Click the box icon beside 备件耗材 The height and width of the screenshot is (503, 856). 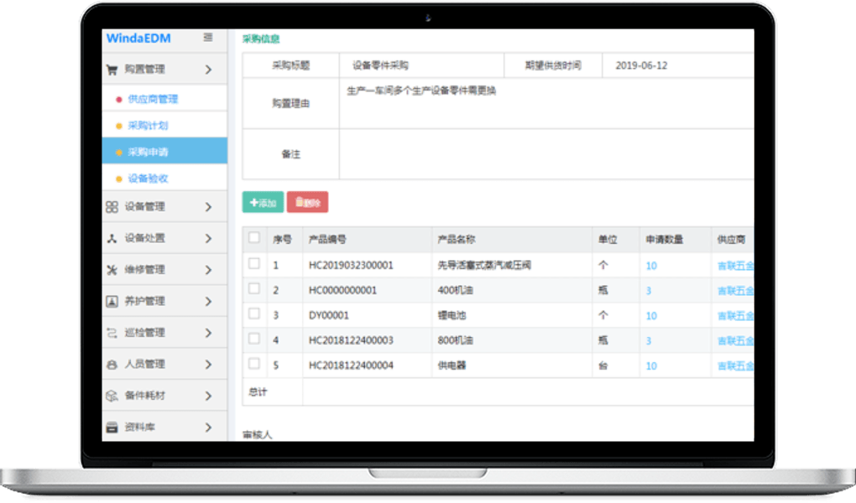tap(111, 396)
